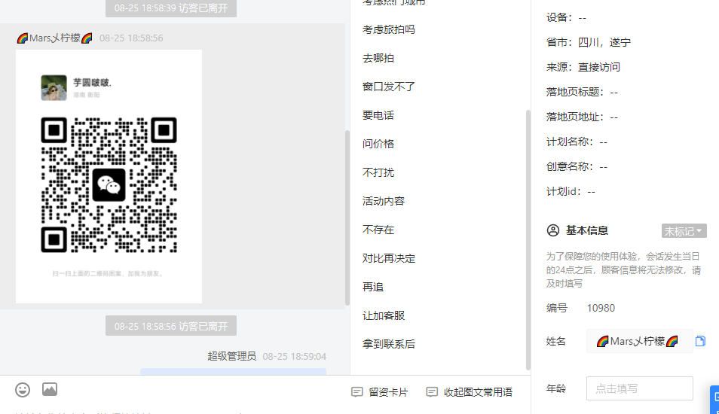Select quick phrase 问价格
This screenshot has height=414, width=719.
coord(378,144)
